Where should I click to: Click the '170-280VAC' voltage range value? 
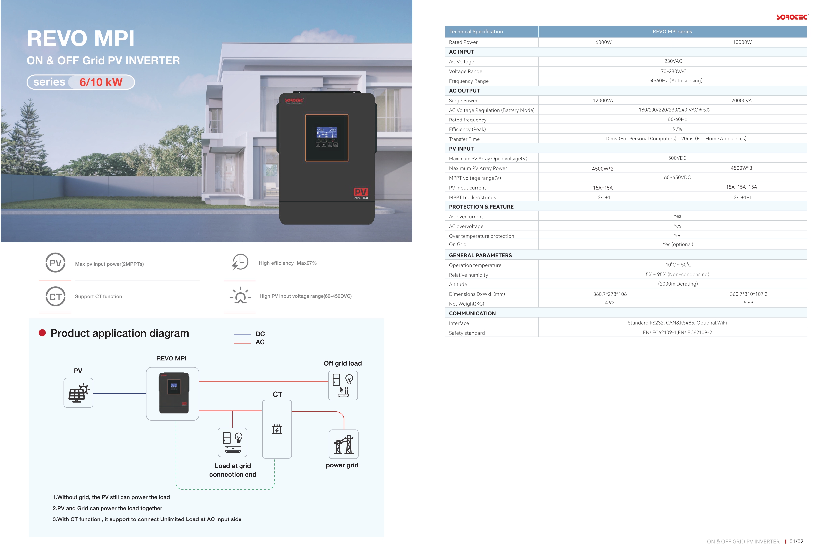672,71
